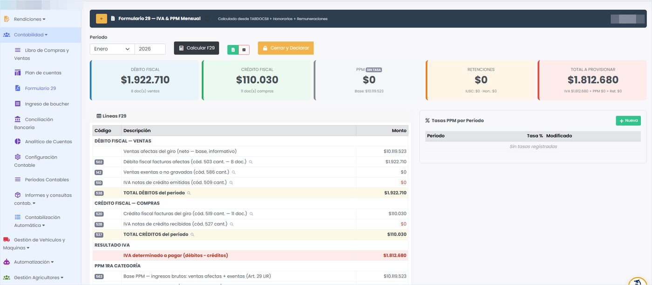The height and width of the screenshot is (285, 652).
Task: Export F29 with the green Excel icon
Action: (233, 50)
